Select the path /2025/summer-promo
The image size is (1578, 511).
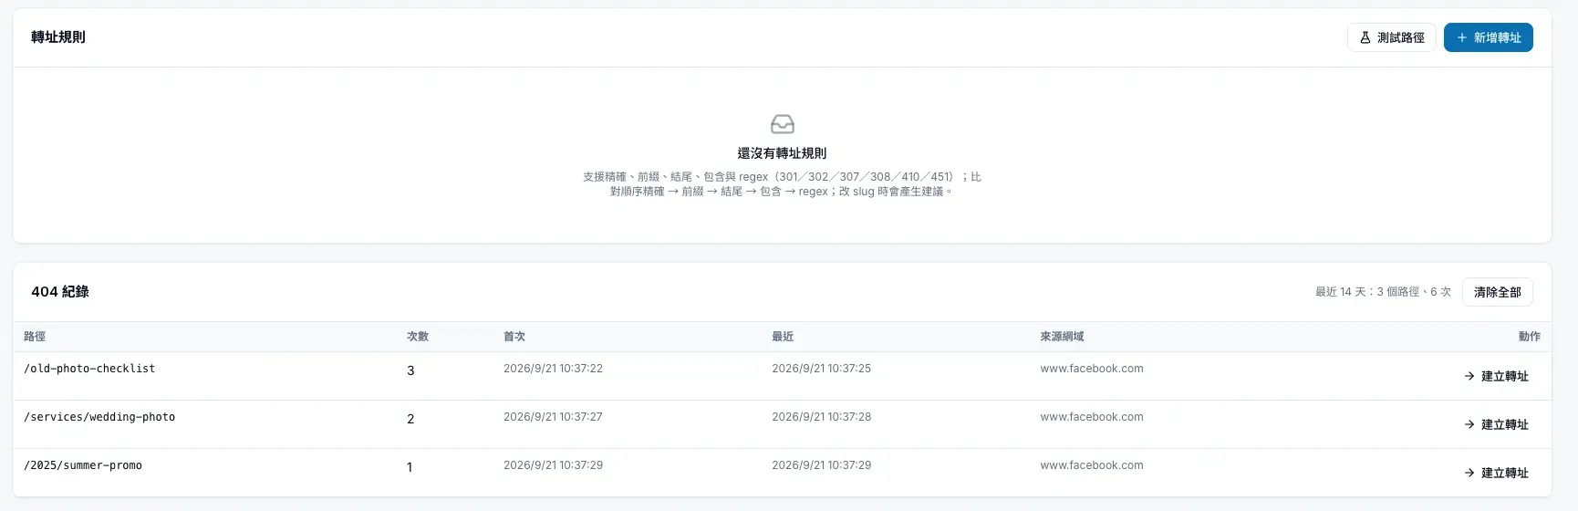point(83,465)
